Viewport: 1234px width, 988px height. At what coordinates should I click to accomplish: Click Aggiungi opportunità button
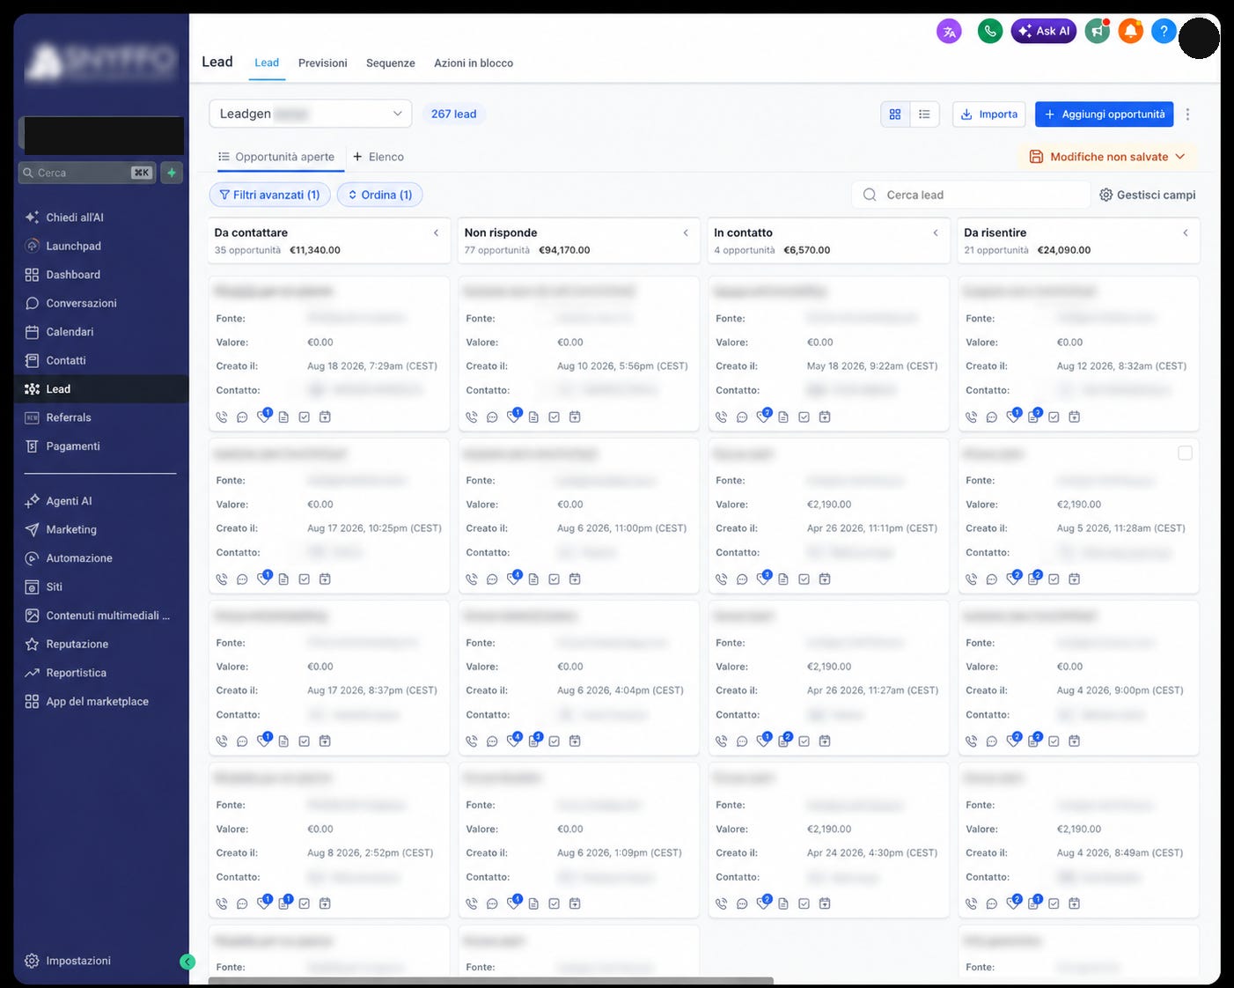(x=1104, y=114)
